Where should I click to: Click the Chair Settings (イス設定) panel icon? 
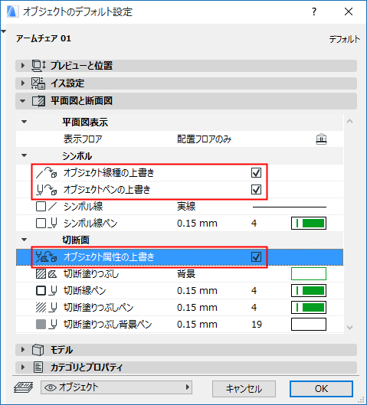point(38,83)
